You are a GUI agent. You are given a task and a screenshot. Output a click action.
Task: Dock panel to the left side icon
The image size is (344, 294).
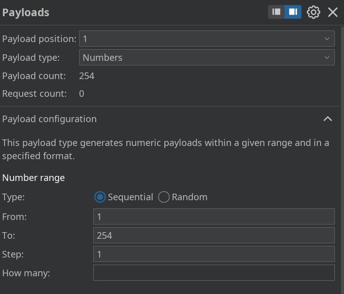(277, 12)
